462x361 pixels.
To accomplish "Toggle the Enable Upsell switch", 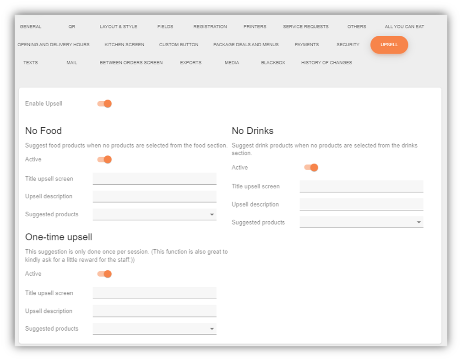I will click(x=104, y=104).
